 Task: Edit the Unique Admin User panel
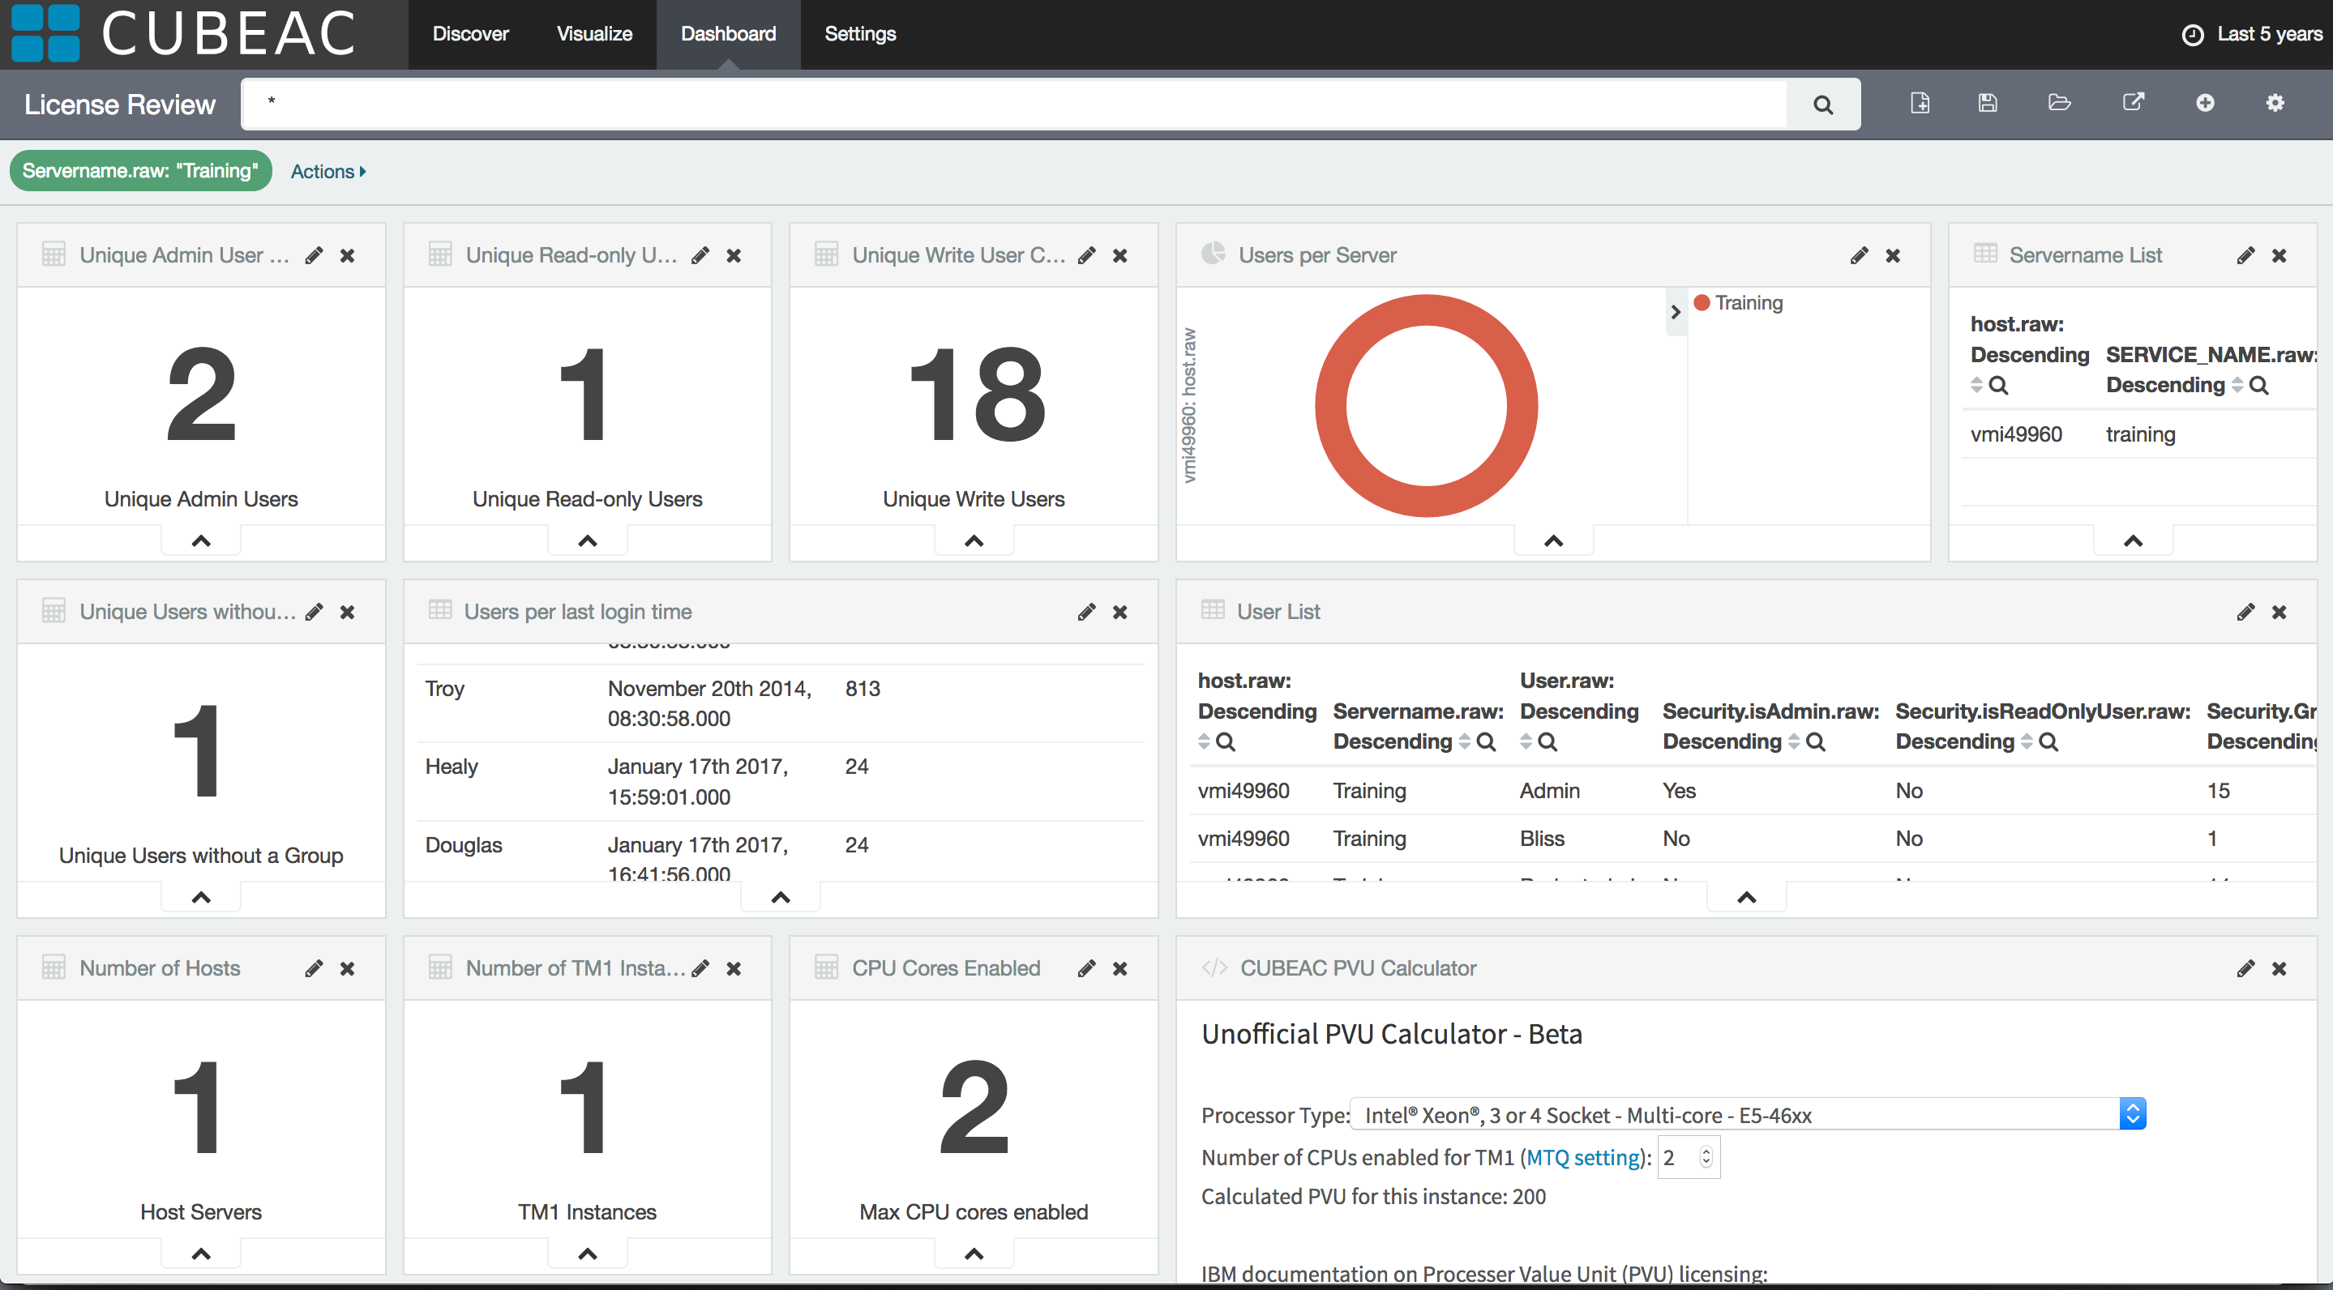coord(314,255)
